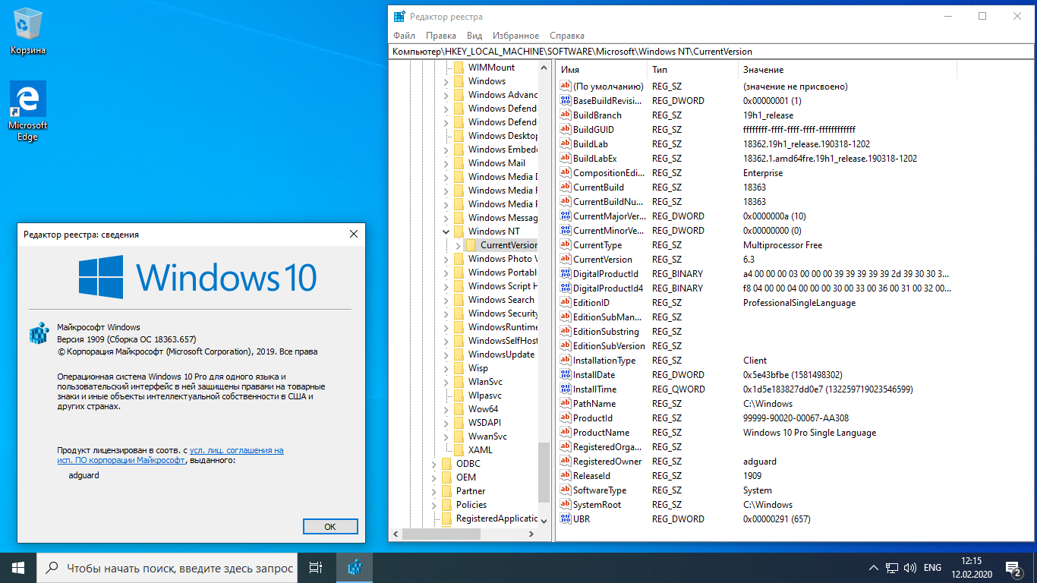Switch ENG input language indicator
Viewport: 1037px width, 583px height.
coord(932,568)
